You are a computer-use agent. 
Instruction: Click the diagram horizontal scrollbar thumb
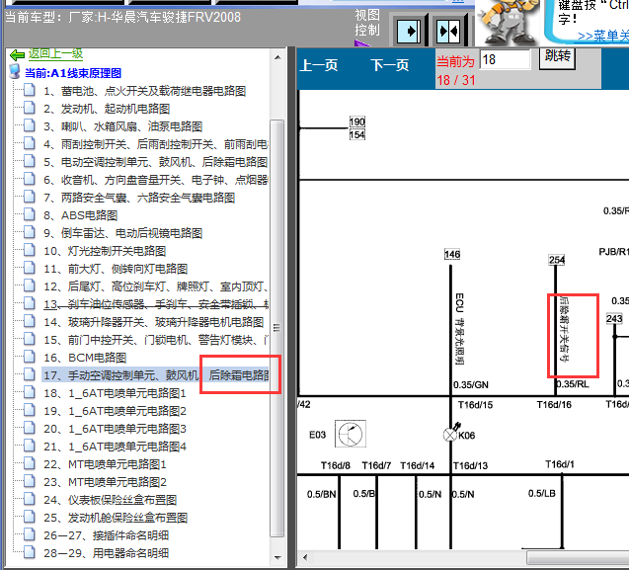578,557
